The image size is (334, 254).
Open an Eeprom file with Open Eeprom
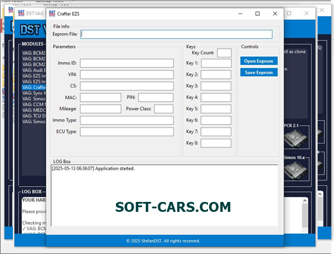(259, 61)
